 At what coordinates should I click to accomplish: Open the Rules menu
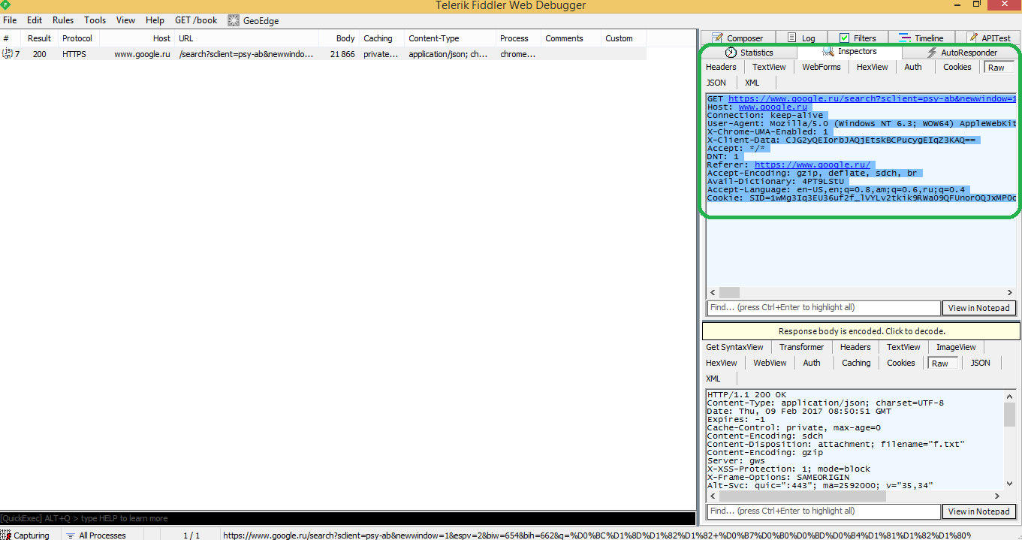pyautogui.click(x=63, y=20)
